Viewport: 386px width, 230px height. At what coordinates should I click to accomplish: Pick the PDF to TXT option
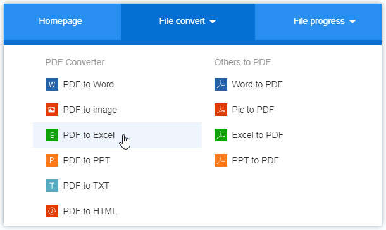point(86,186)
